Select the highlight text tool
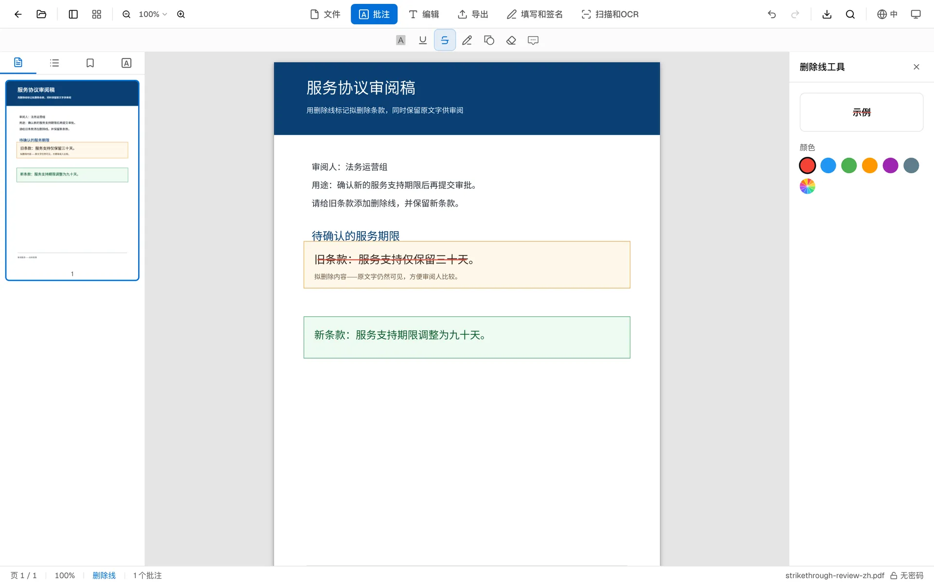The image size is (934, 584). (400, 40)
